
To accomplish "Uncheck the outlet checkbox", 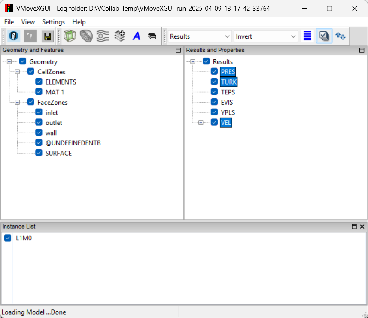I will [x=39, y=122].
